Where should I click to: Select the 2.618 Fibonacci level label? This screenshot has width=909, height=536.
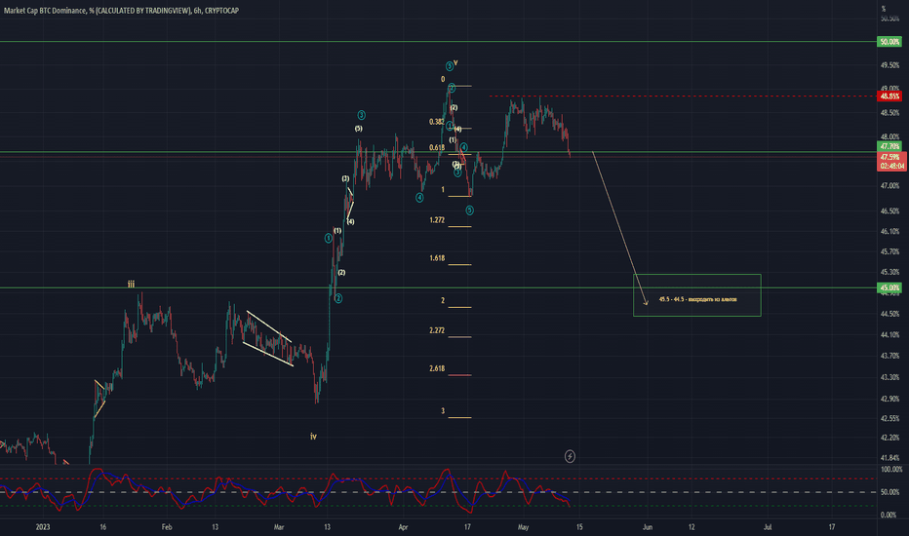point(437,368)
